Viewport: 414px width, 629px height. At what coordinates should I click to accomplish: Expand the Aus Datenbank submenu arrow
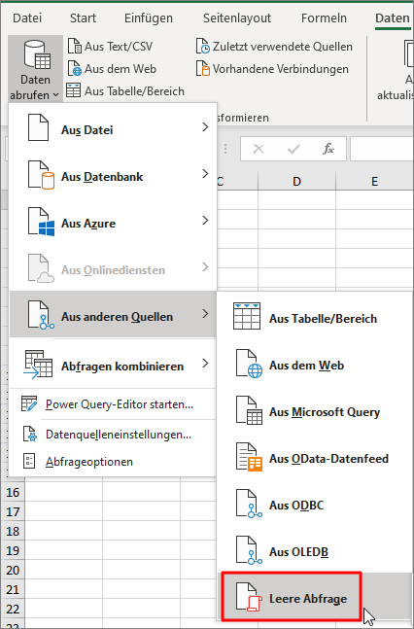pos(205,173)
